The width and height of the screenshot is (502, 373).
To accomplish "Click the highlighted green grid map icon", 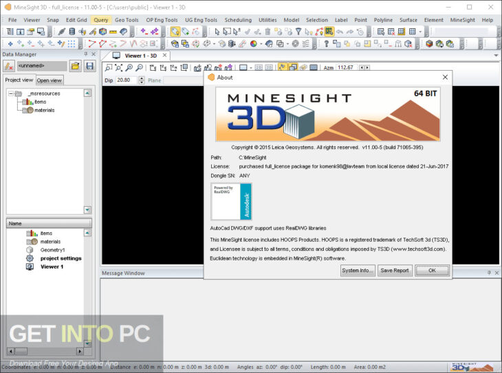I will pyautogui.click(x=329, y=32).
